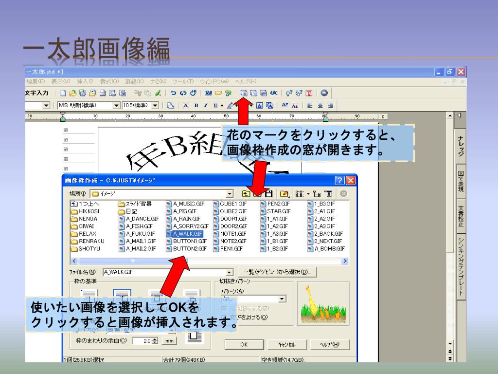Select CUBE1.GIF file
This screenshot has width=498, height=374.
(230, 204)
